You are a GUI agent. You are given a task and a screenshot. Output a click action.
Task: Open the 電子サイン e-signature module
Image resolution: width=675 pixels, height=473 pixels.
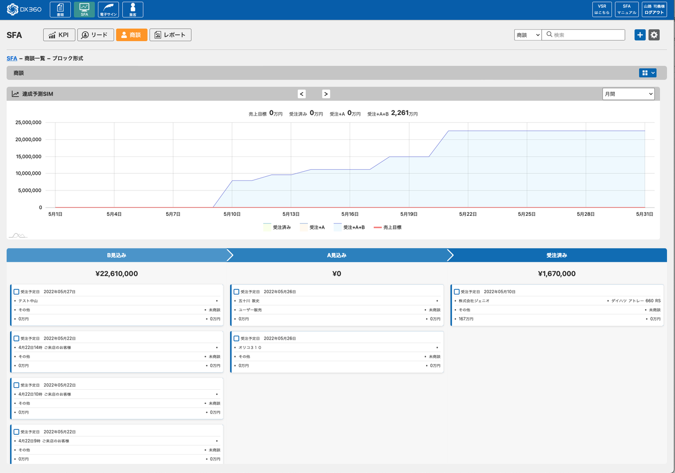pos(108,10)
